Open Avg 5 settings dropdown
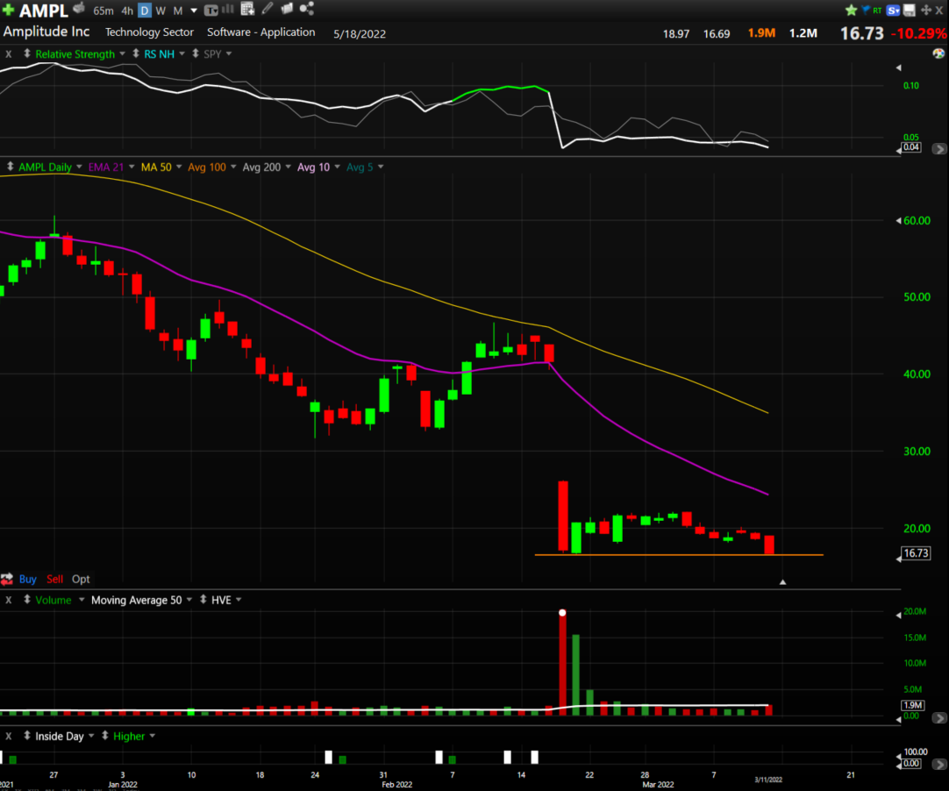 point(381,167)
